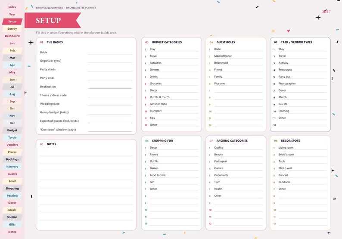The image size is (342, 239).
Task: Click the 'Outfits & merch' budget entry
Action: click(x=159, y=97)
